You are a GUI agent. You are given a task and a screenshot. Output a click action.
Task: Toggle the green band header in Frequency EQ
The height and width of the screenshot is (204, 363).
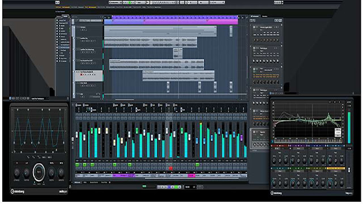point(298,168)
